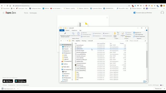Click the Google Play badge
This screenshot has width=166, height=93.
pyautogui.click(x=20, y=81)
